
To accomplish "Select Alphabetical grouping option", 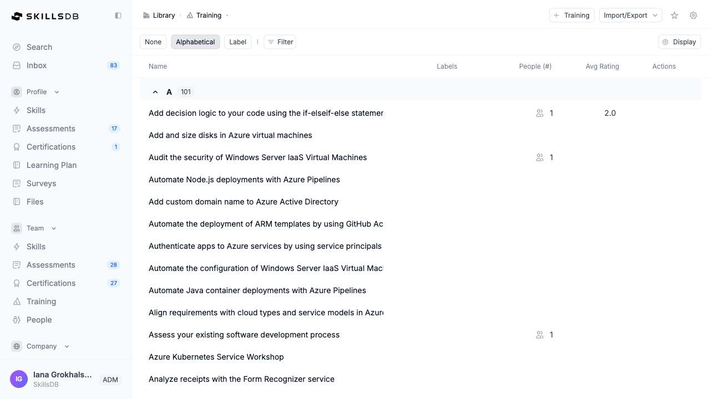I will [x=195, y=42].
